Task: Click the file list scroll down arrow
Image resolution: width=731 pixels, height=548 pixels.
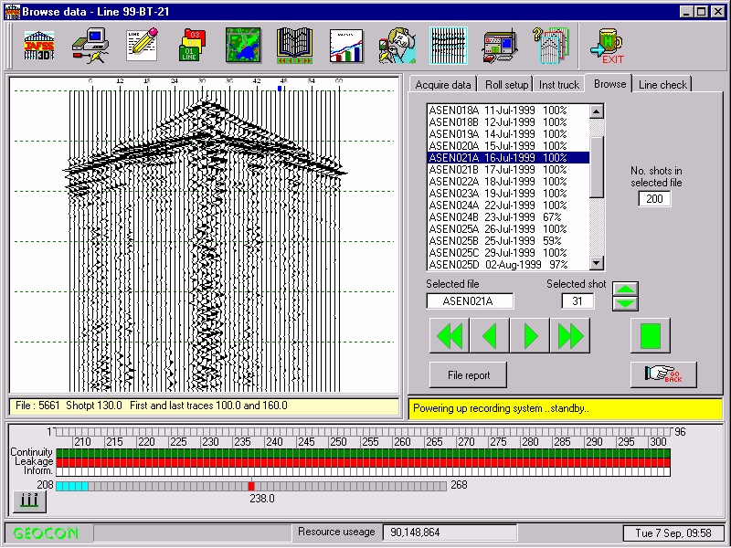Action: click(x=597, y=263)
